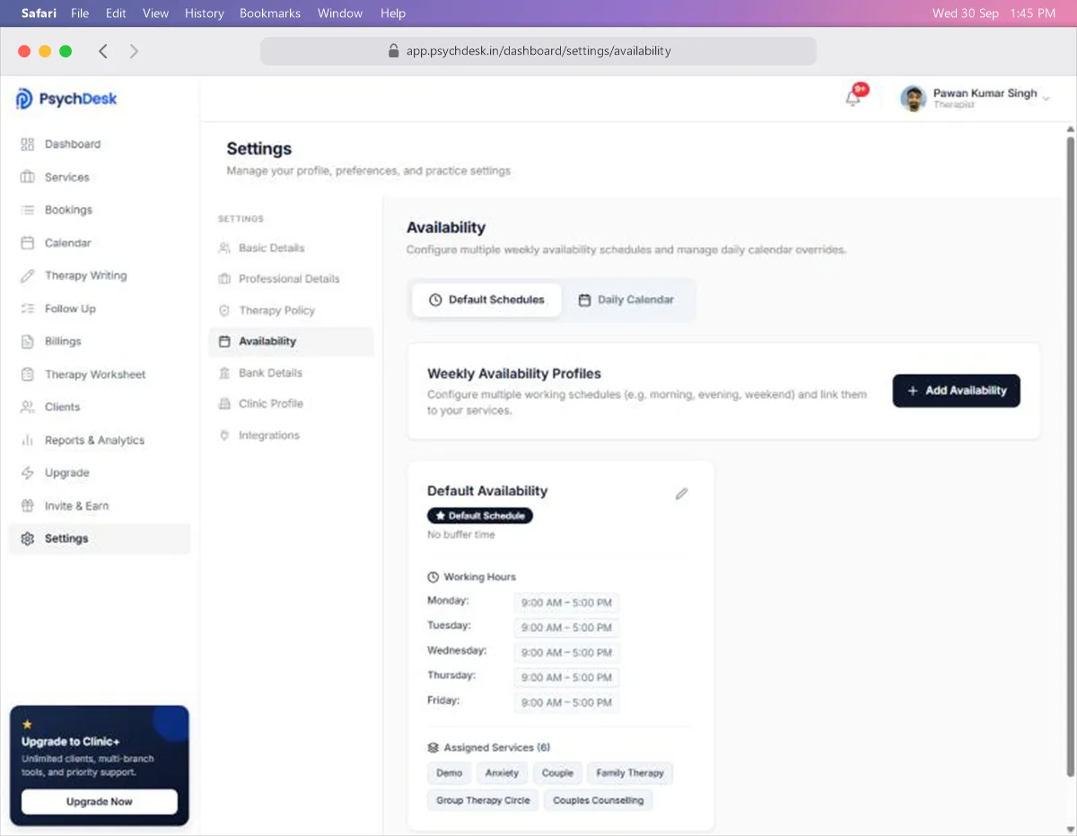Open Clinic Profile settings section

click(x=292, y=404)
